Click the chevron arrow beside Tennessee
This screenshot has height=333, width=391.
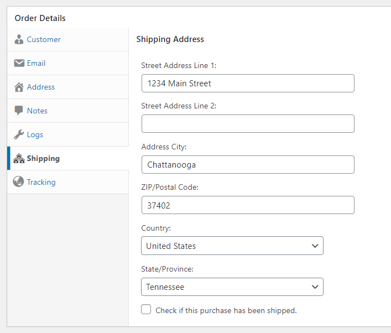(315, 287)
